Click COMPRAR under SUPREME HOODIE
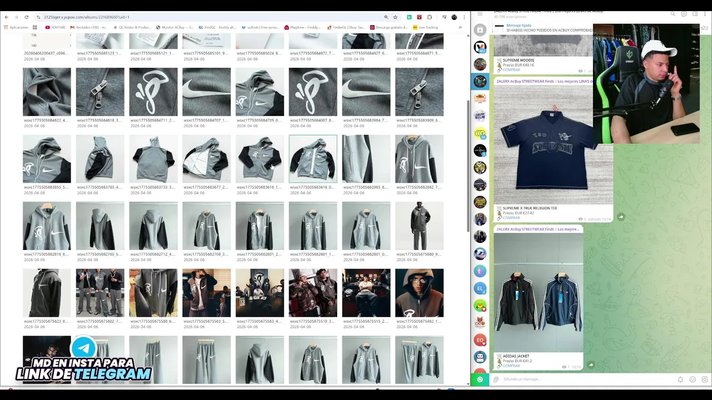This screenshot has height=400, width=712. [512, 70]
